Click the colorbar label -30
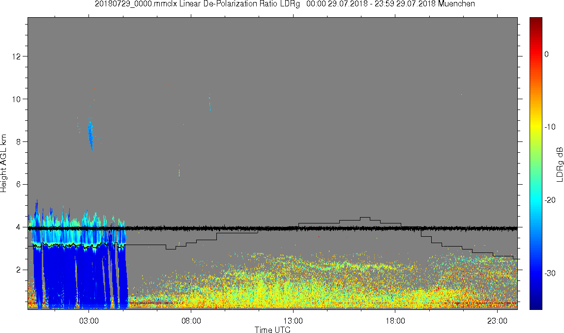564x333 pixels. pyautogui.click(x=550, y=274)
